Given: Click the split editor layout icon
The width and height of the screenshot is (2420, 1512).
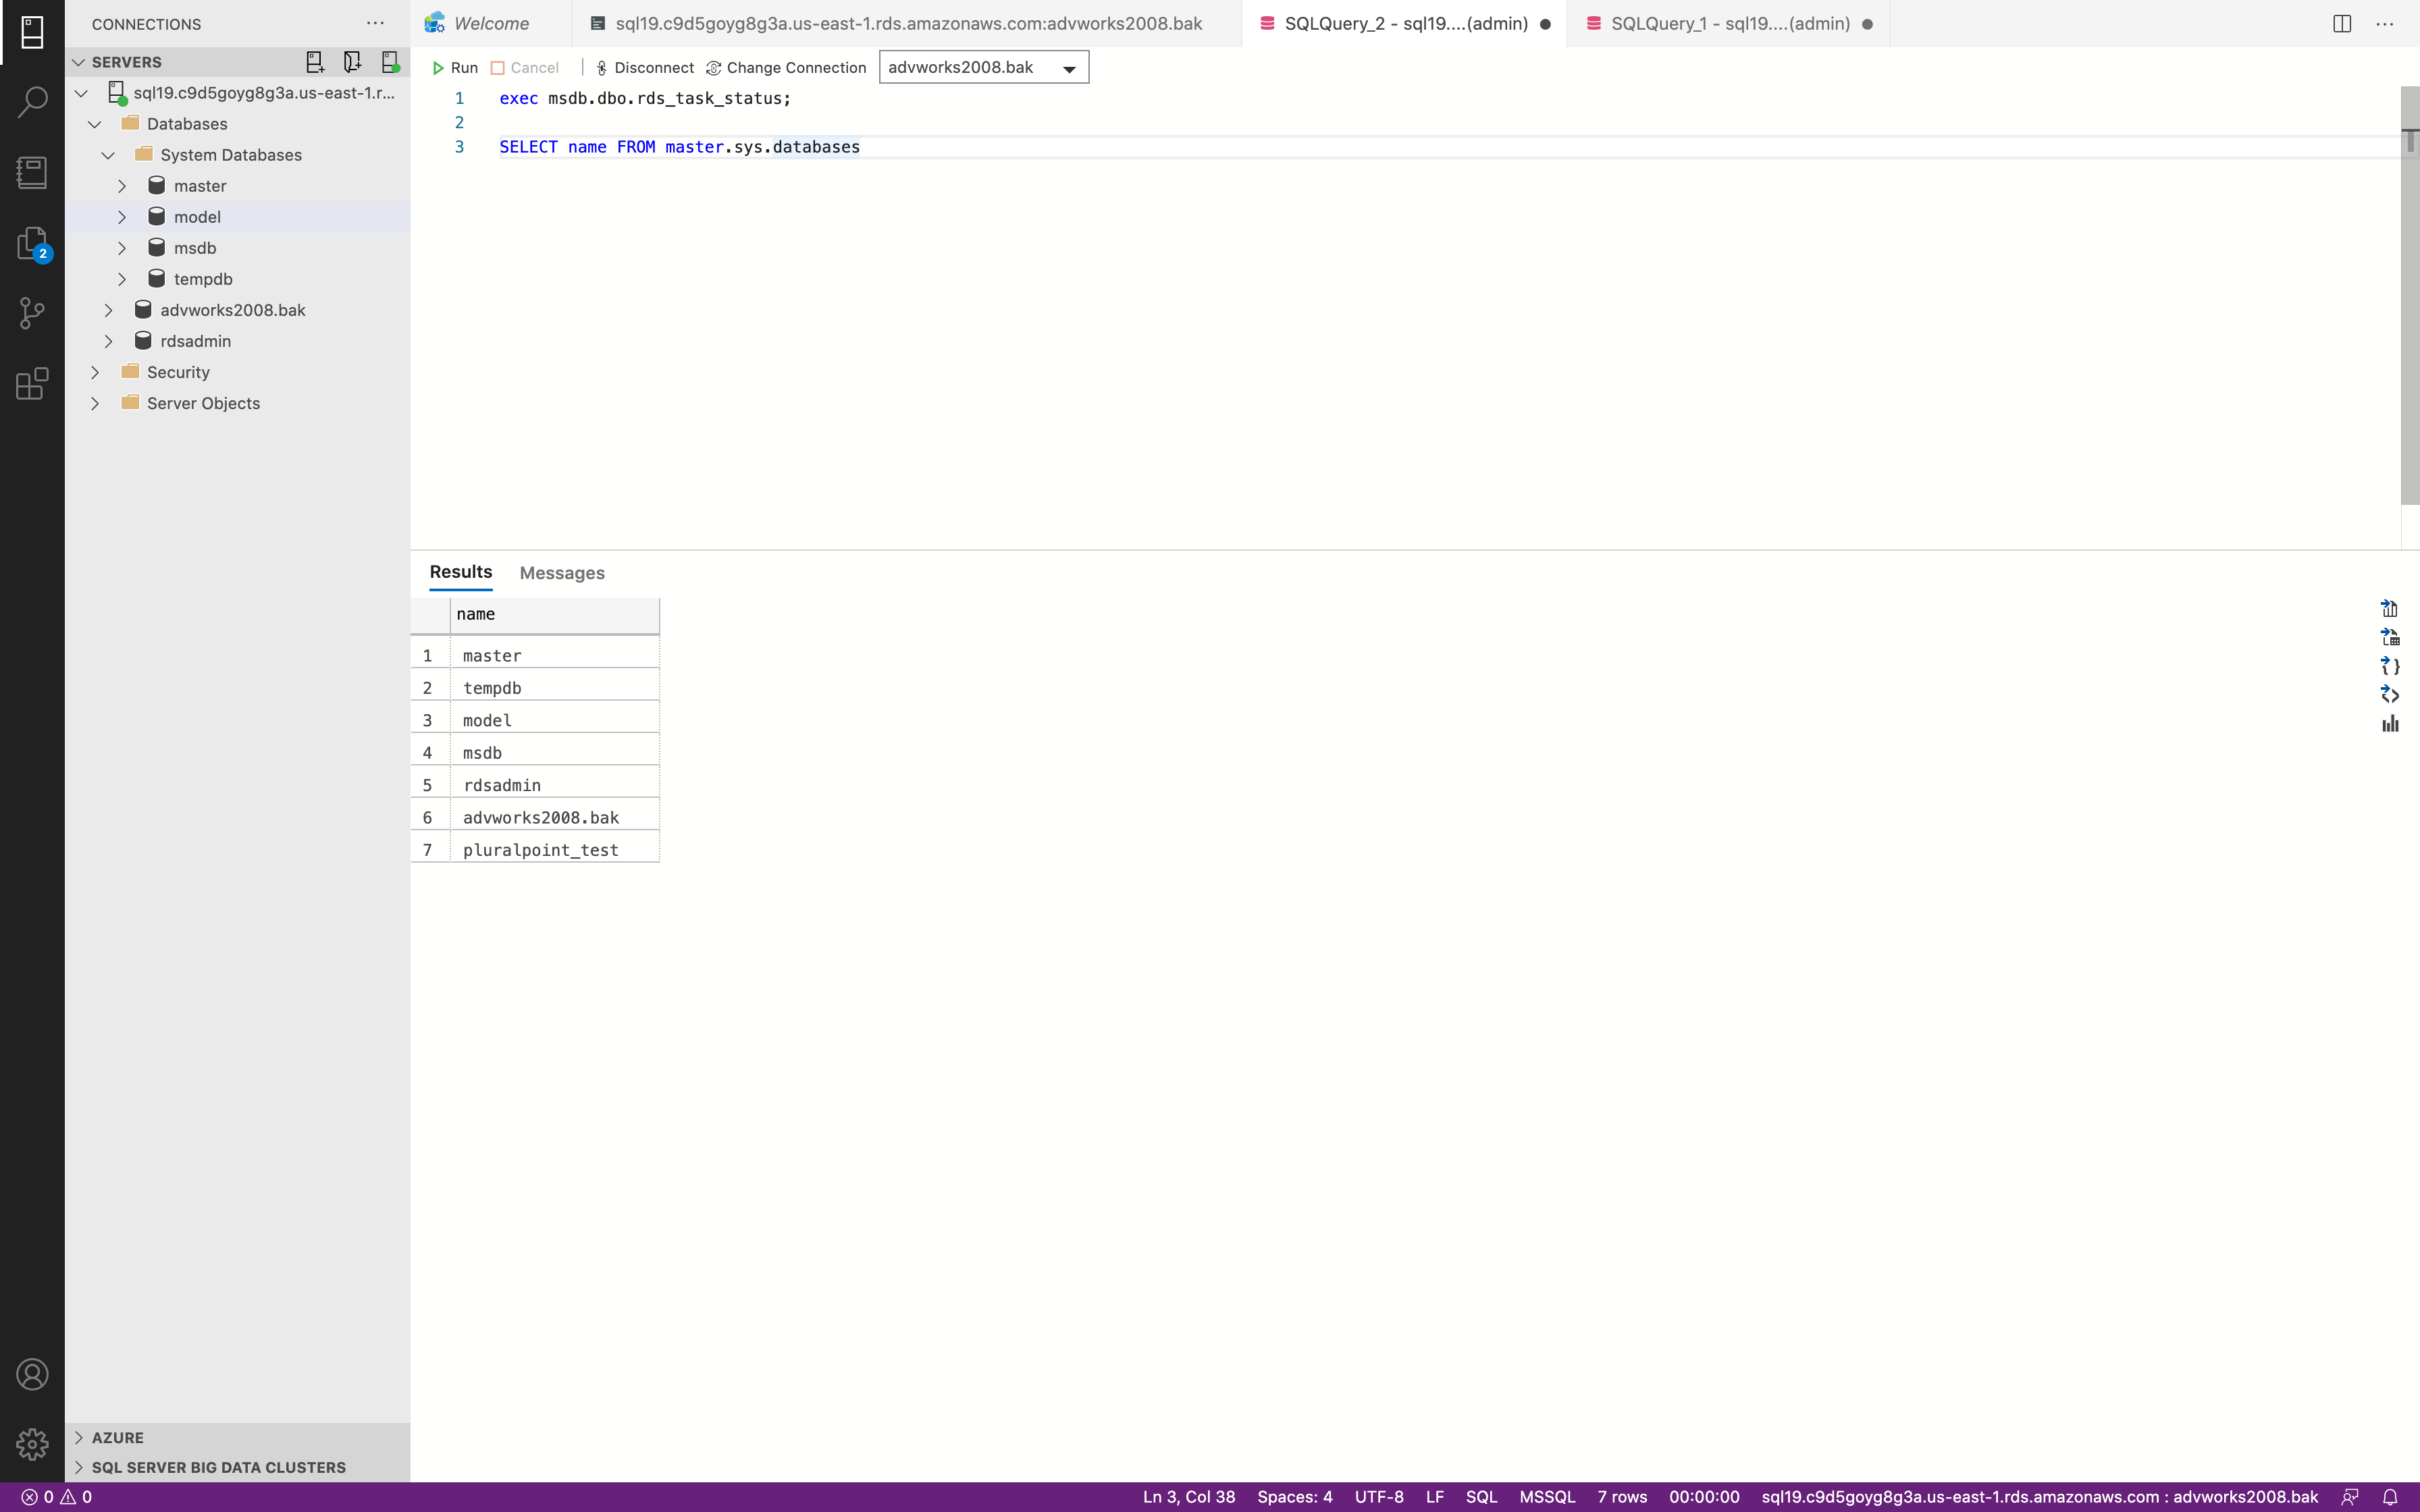Looking at the screenshot, I should point(2341,24).
